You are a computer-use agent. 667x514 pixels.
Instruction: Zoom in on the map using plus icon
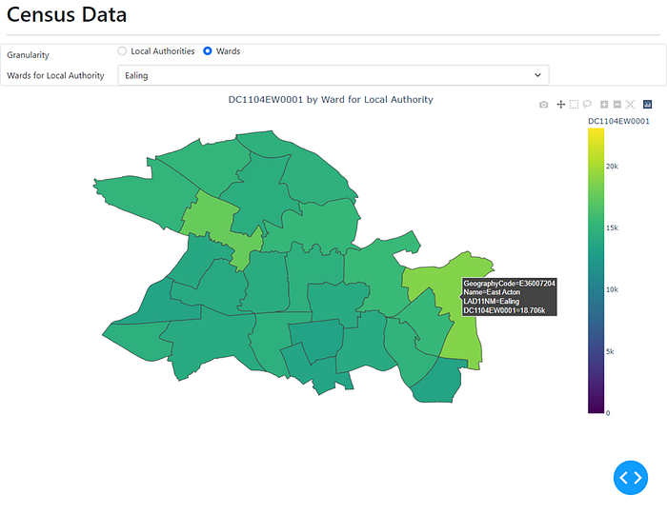tap(604, 105)
